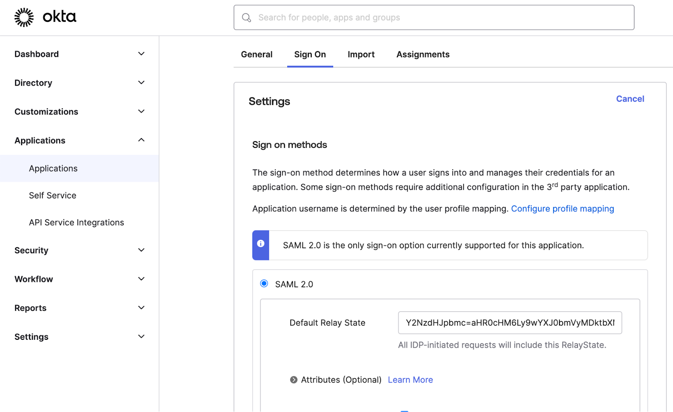Viewport: 673px width, 412px height.
Task: Expand the Workflow menu chevron
Action: pyautogui.click(x=141, y=279)
